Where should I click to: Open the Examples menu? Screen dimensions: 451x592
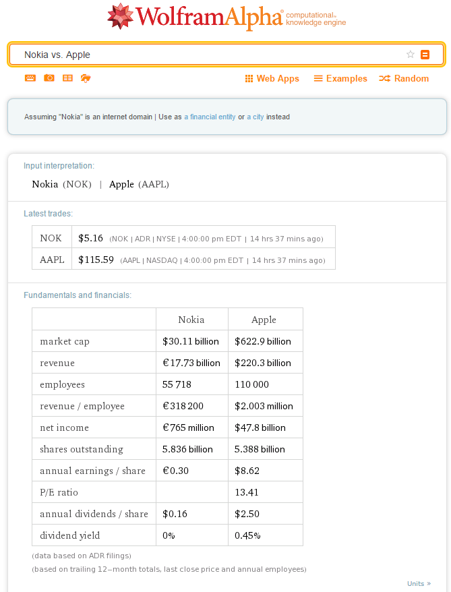[340, 78]
